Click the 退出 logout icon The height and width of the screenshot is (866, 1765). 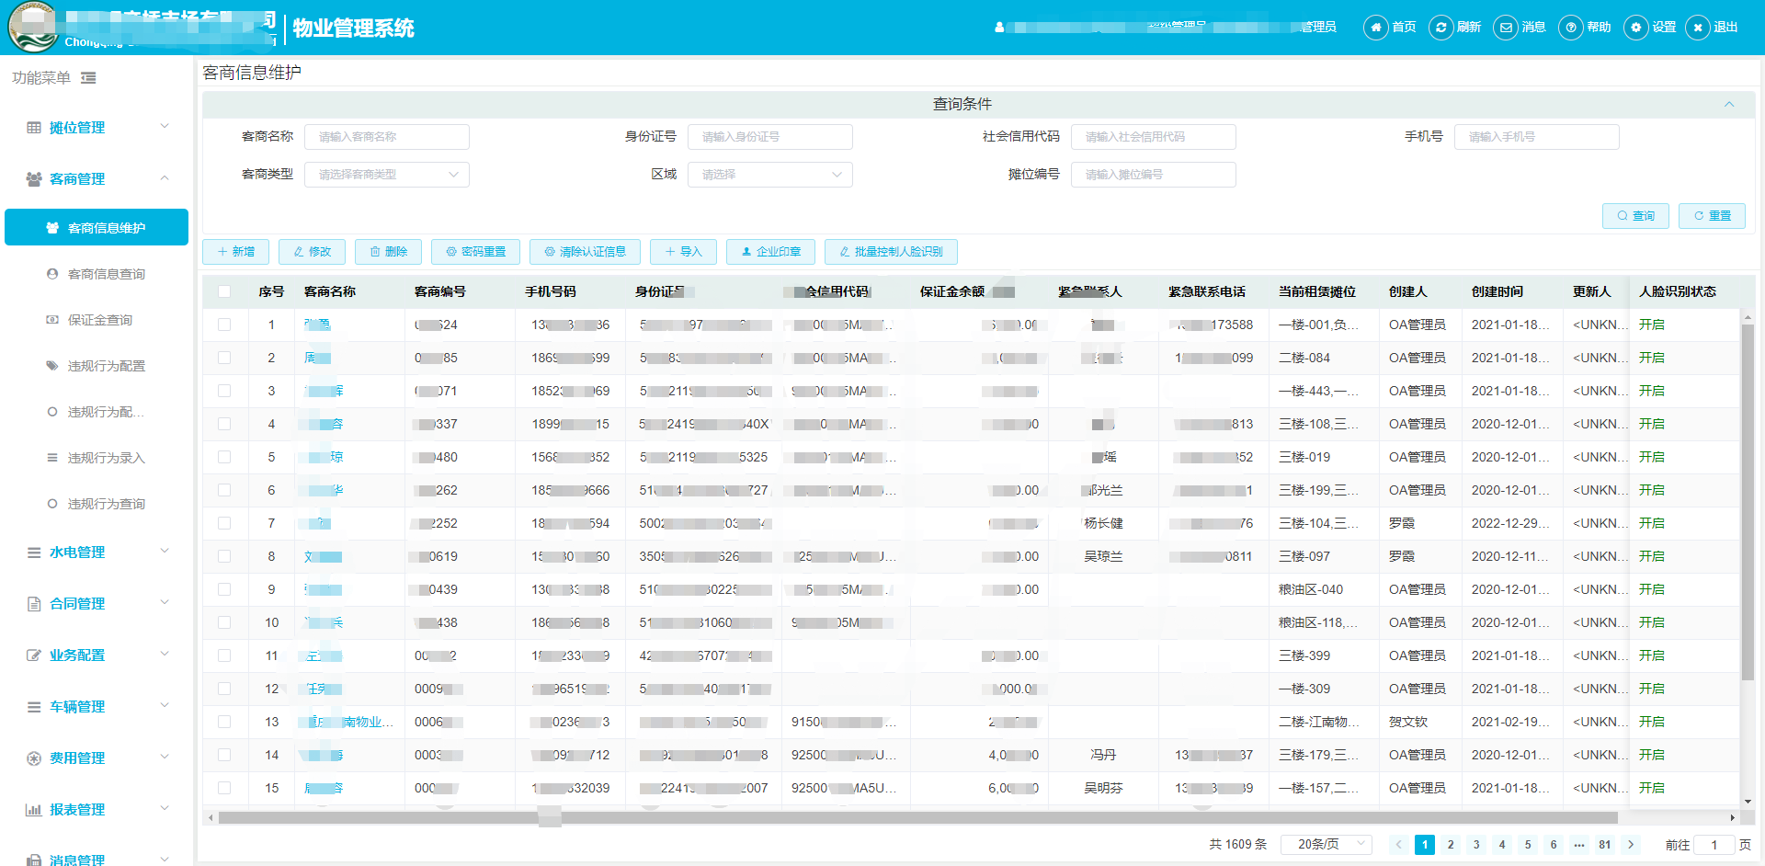pos(1698,28)
